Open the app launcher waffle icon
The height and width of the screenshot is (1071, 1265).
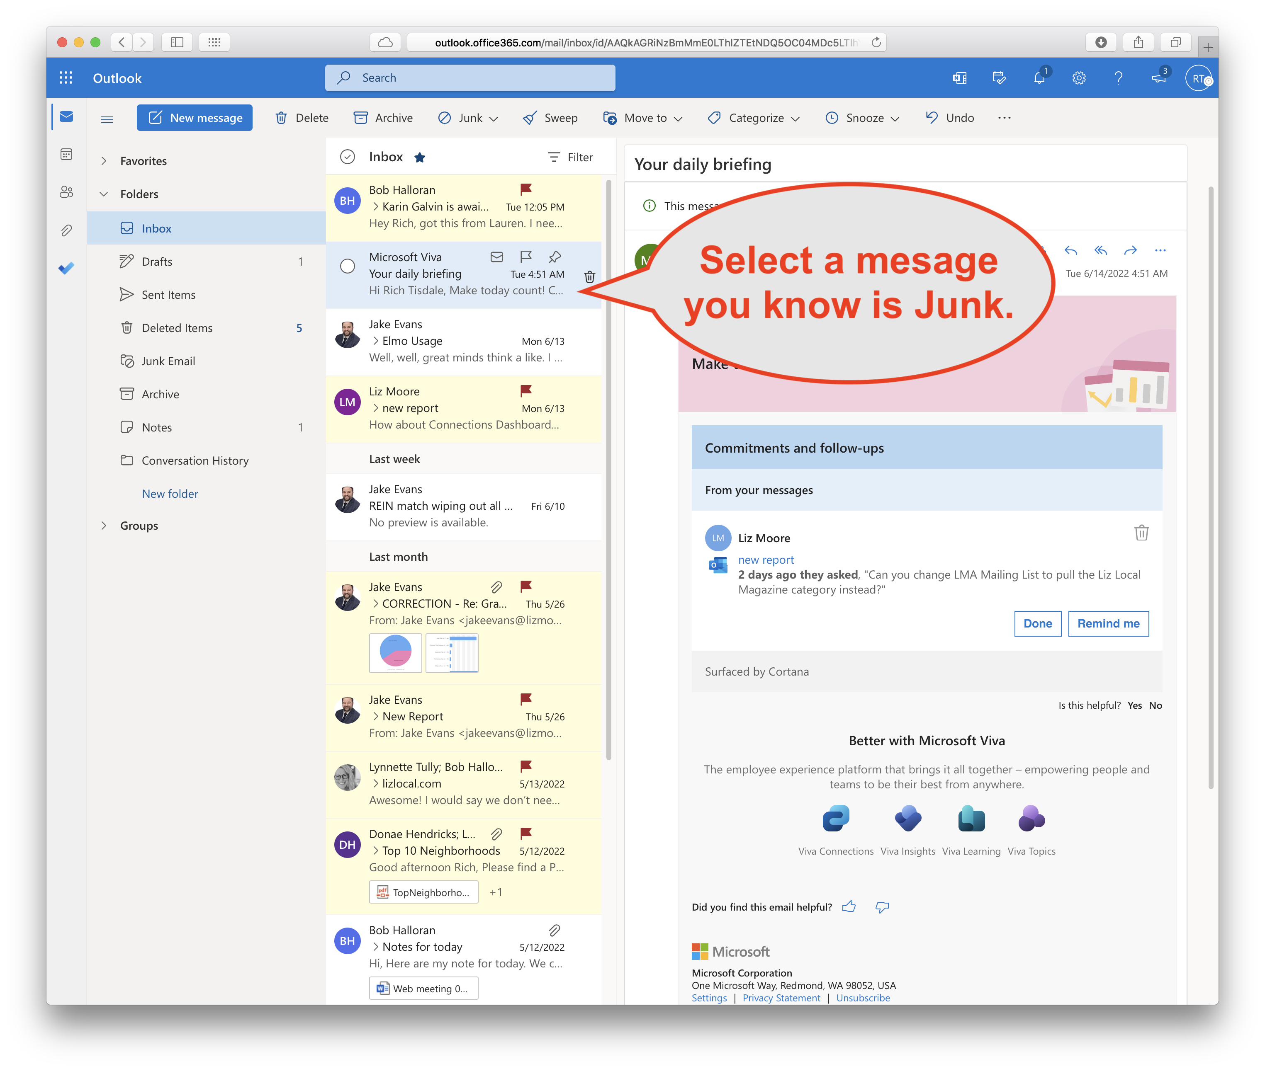tap(66, 78)
